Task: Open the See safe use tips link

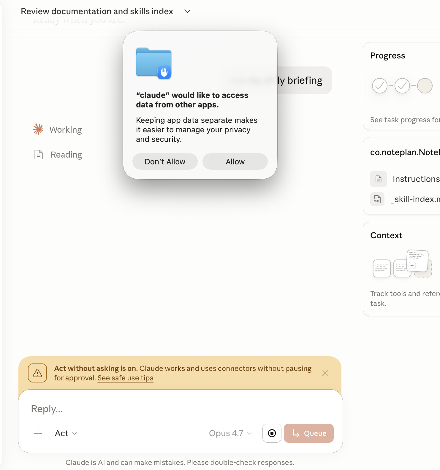Action: click(x=125, y=378)
